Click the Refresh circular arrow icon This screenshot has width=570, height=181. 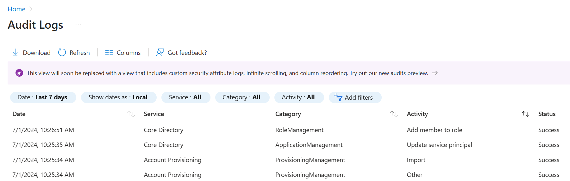62,53
